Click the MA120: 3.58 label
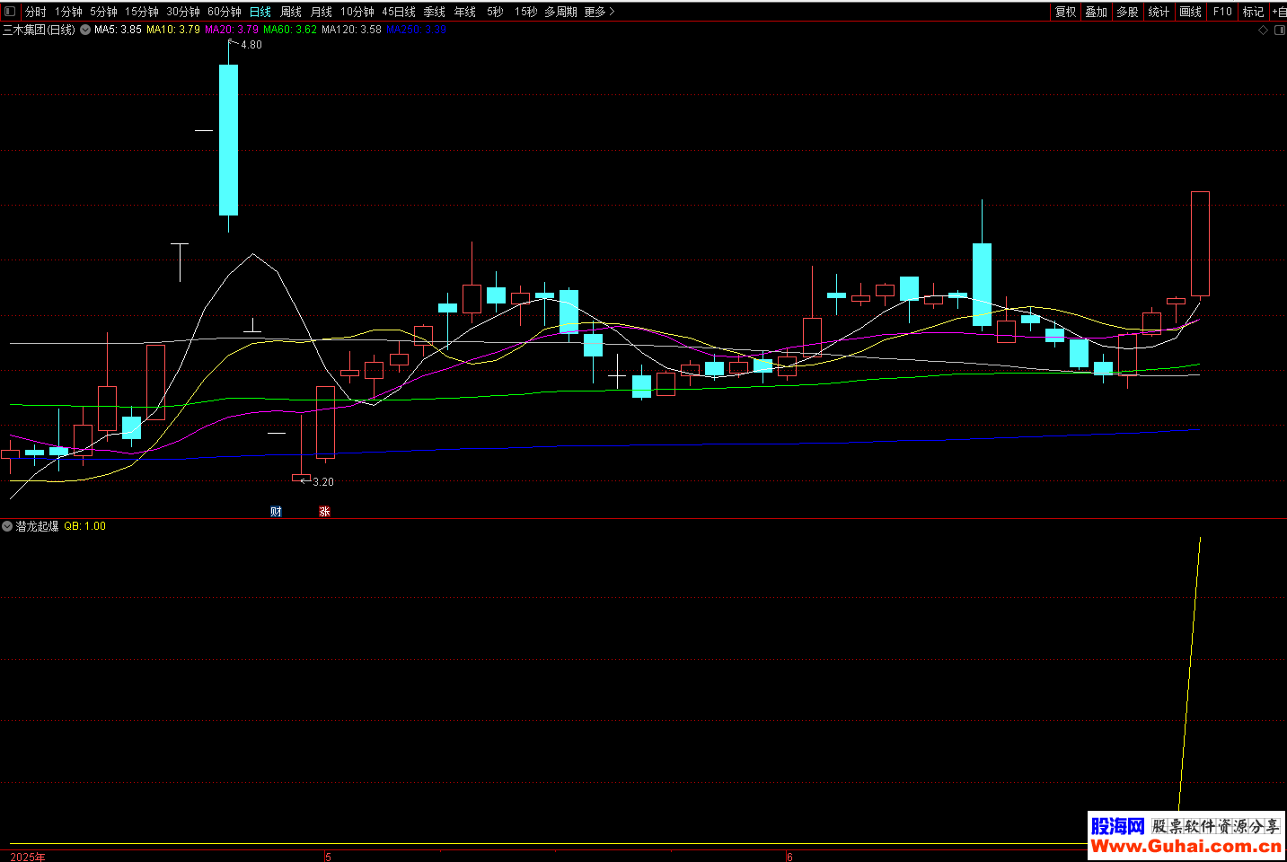Viewport: 1287px width, 862px height. [351, 30]
